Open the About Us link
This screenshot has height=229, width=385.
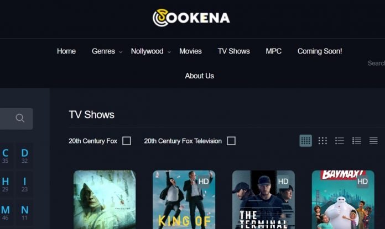[199, 76]
